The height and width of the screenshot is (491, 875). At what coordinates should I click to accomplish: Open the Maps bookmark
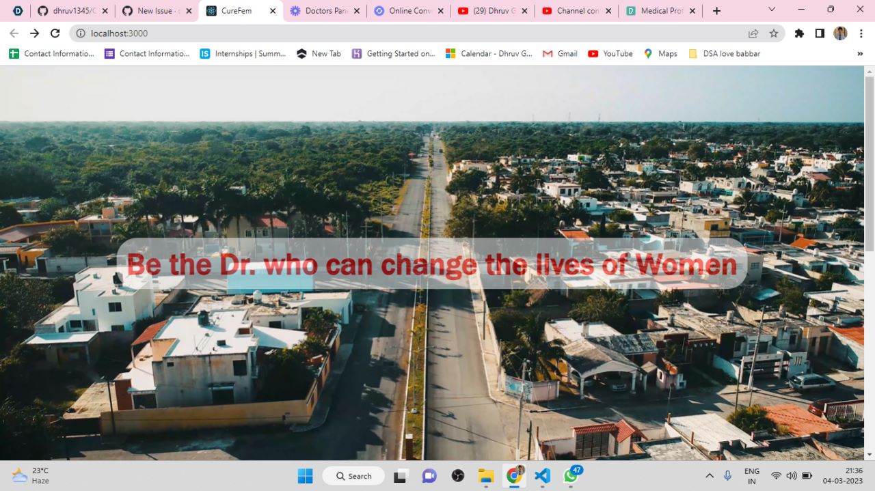pos(660,53)
